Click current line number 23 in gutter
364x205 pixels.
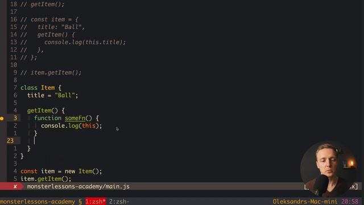pyautogui.click(x=10, y=141)
